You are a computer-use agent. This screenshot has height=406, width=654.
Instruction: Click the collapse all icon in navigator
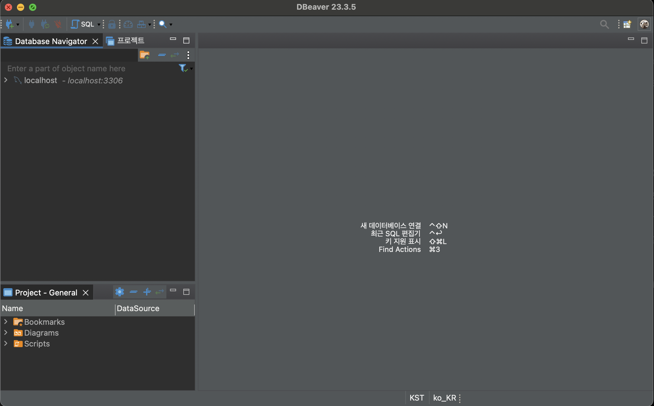pyautogui.click(x=162, y=55)
